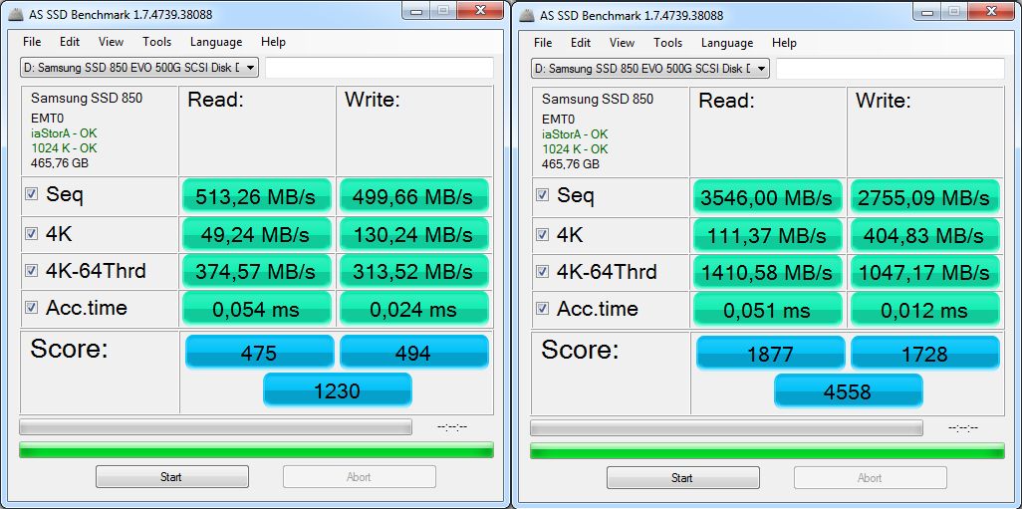Click the Seq write result 499,66 MB/s

point(414,195)
